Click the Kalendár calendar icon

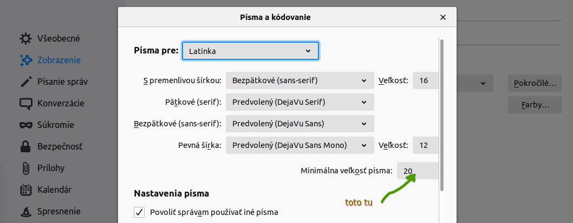25,190
